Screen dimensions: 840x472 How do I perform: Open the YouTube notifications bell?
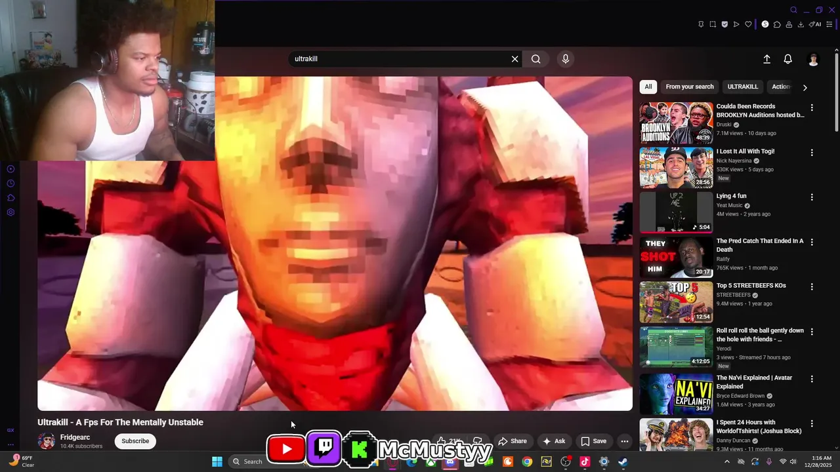click(x=788, y=59)
